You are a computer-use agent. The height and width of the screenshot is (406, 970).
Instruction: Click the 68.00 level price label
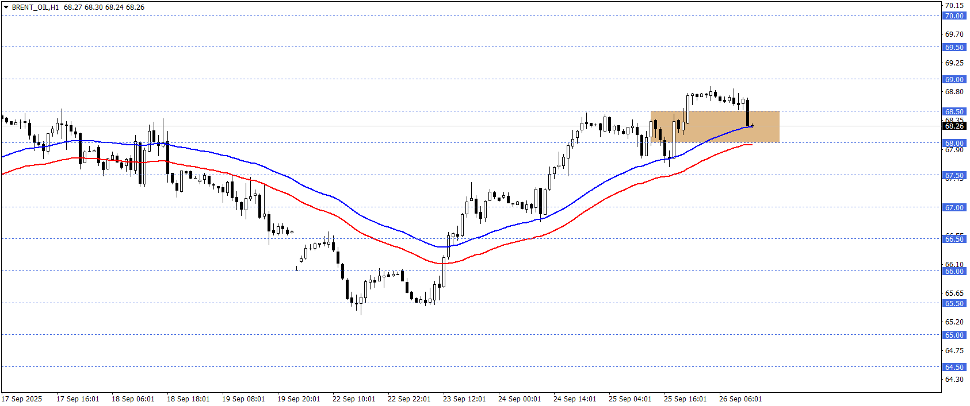point(954,143)
